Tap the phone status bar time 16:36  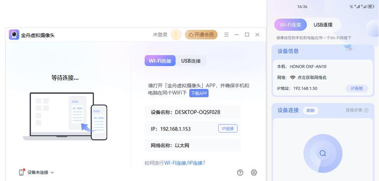tap(302, 6)
